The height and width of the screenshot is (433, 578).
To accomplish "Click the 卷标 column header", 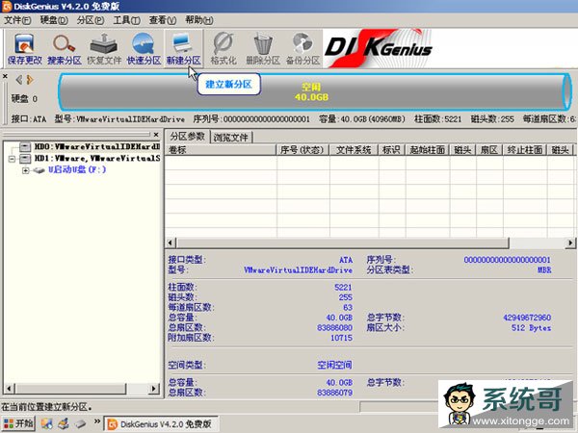I will [221, 150].
